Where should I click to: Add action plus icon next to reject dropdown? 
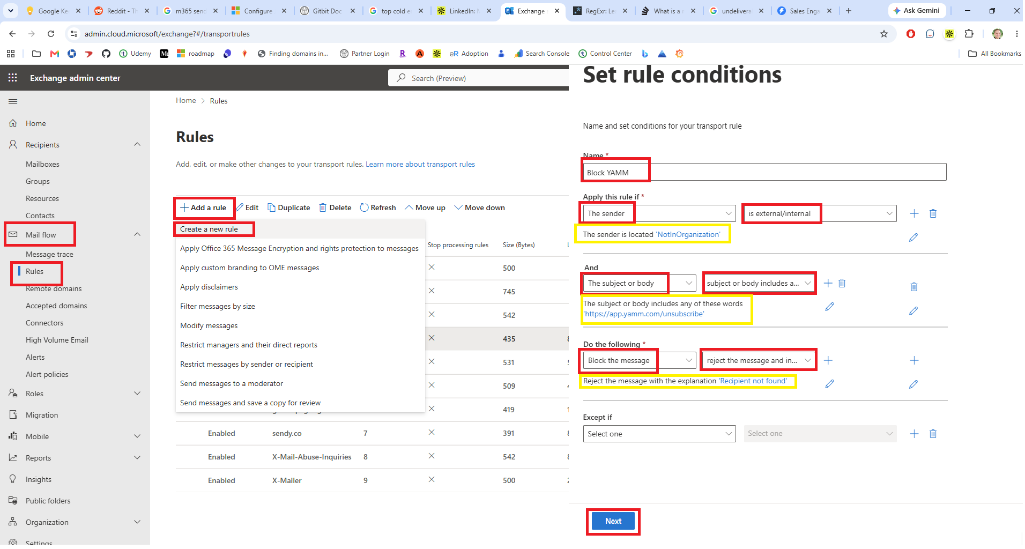click(x=828, y=360)
